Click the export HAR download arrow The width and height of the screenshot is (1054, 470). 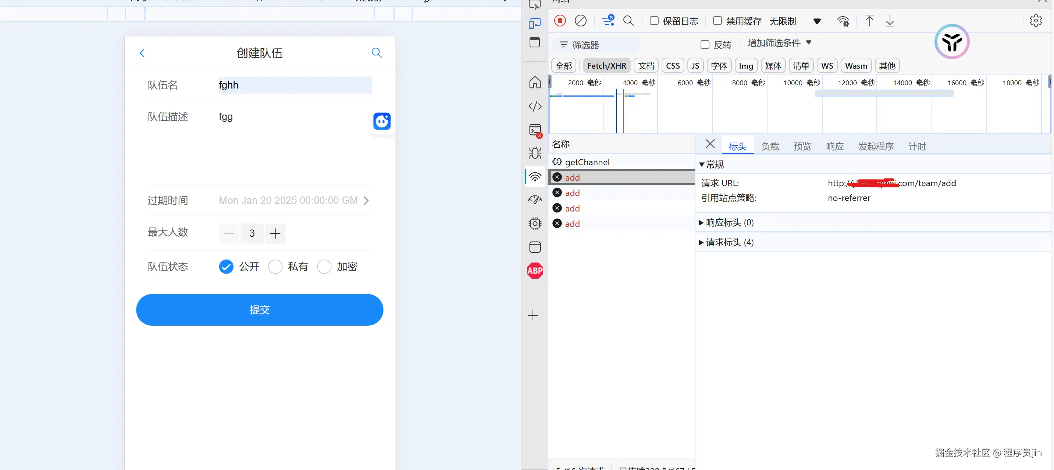[890, 21]
